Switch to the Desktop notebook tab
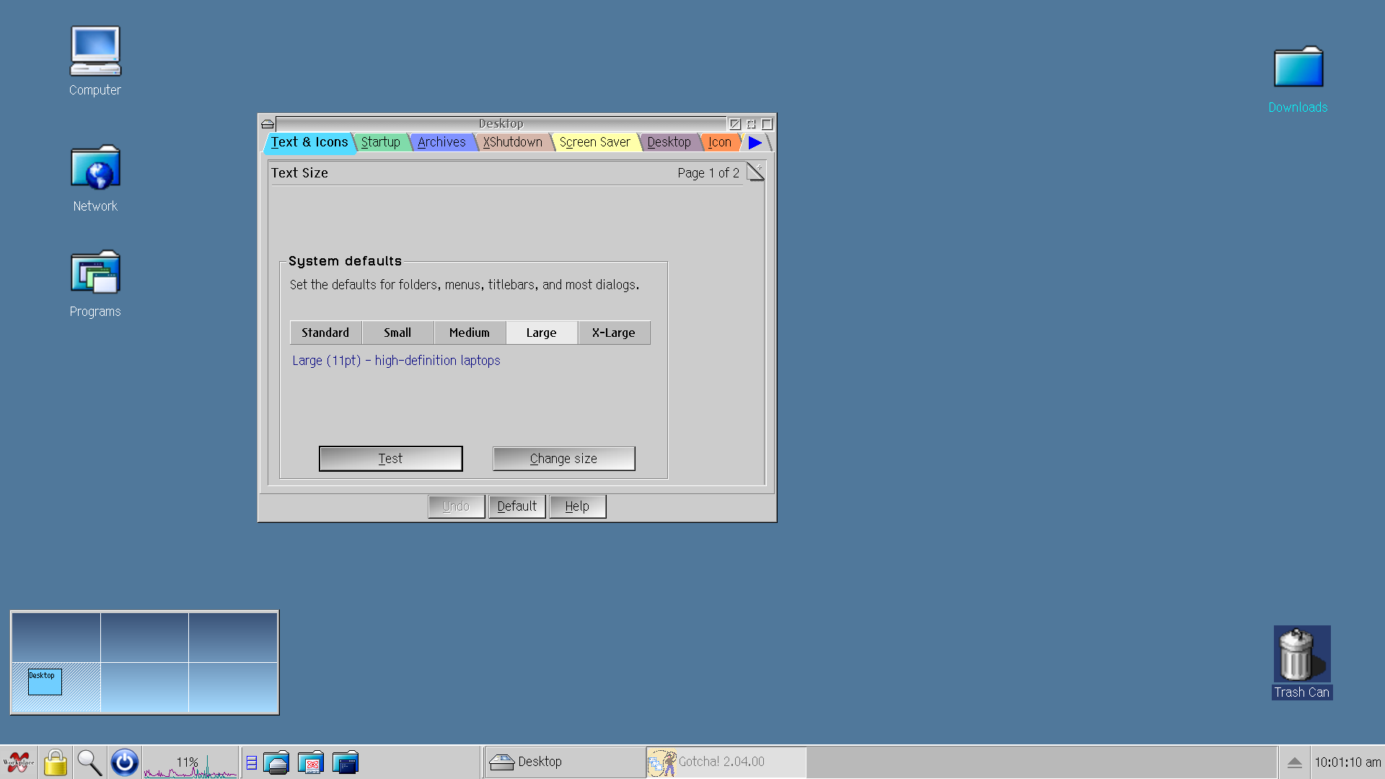 point(669,143)
